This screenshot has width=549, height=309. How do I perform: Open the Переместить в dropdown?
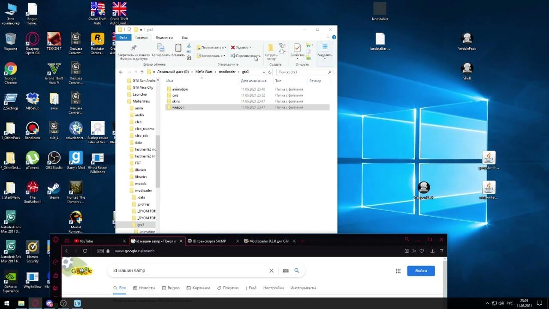pos(212,48)
